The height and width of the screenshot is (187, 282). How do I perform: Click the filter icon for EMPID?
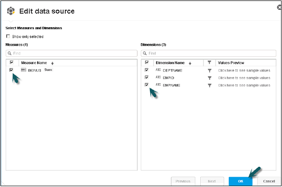tap(210, 78)
